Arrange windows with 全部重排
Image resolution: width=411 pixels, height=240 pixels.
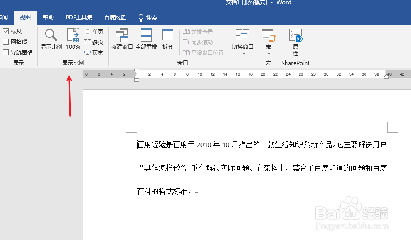coord(146,39)
